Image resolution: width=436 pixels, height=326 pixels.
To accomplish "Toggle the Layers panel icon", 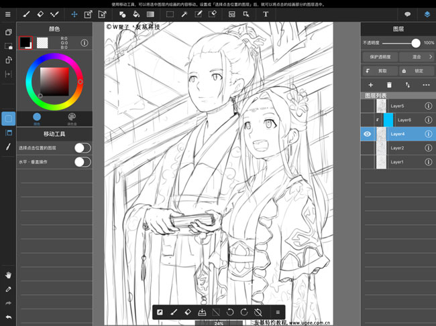I will pyautogui.click(x=427, y=14).
